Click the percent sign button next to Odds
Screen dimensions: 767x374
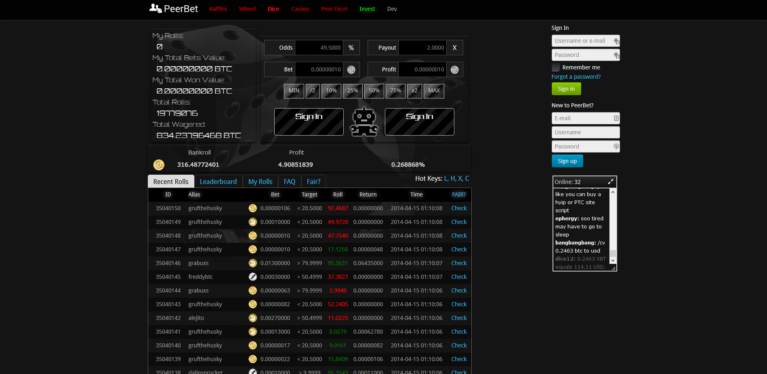351,48
